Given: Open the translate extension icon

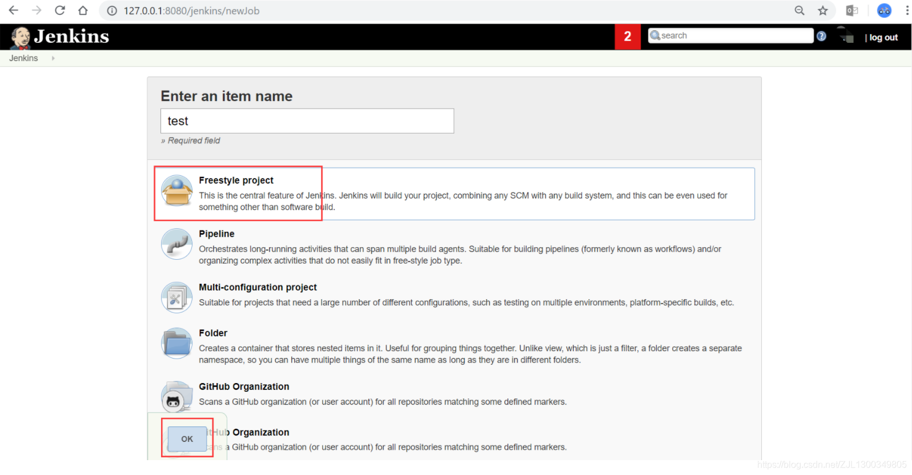Looking at the screenshot, I should coord(852,10).
